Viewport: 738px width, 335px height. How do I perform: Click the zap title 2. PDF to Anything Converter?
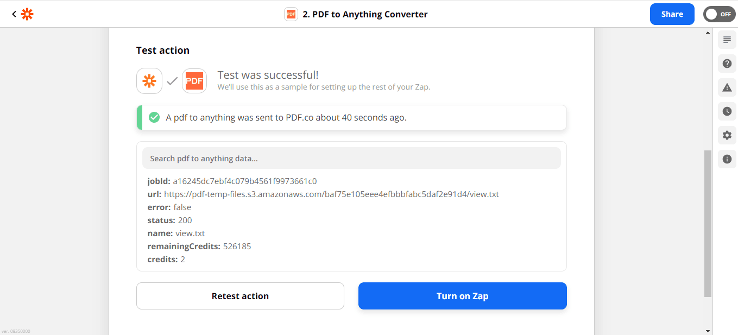(x=365, y=14)
